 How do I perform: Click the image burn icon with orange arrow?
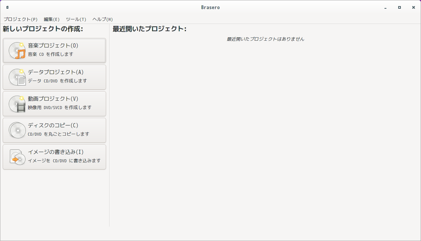17,157
